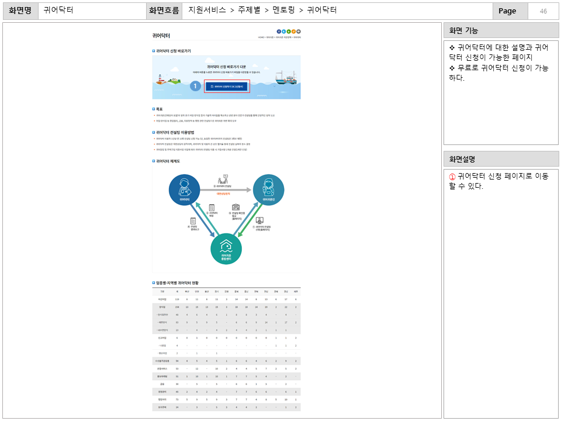Screen dimensions: 561x421
Task: Click the Twitter share icon
Action: click(284, 31)
